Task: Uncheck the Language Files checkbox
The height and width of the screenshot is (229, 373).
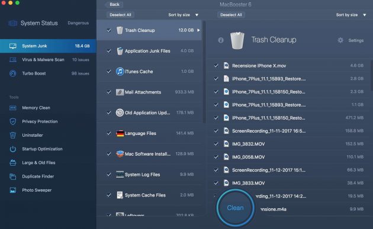Action: 109,133
